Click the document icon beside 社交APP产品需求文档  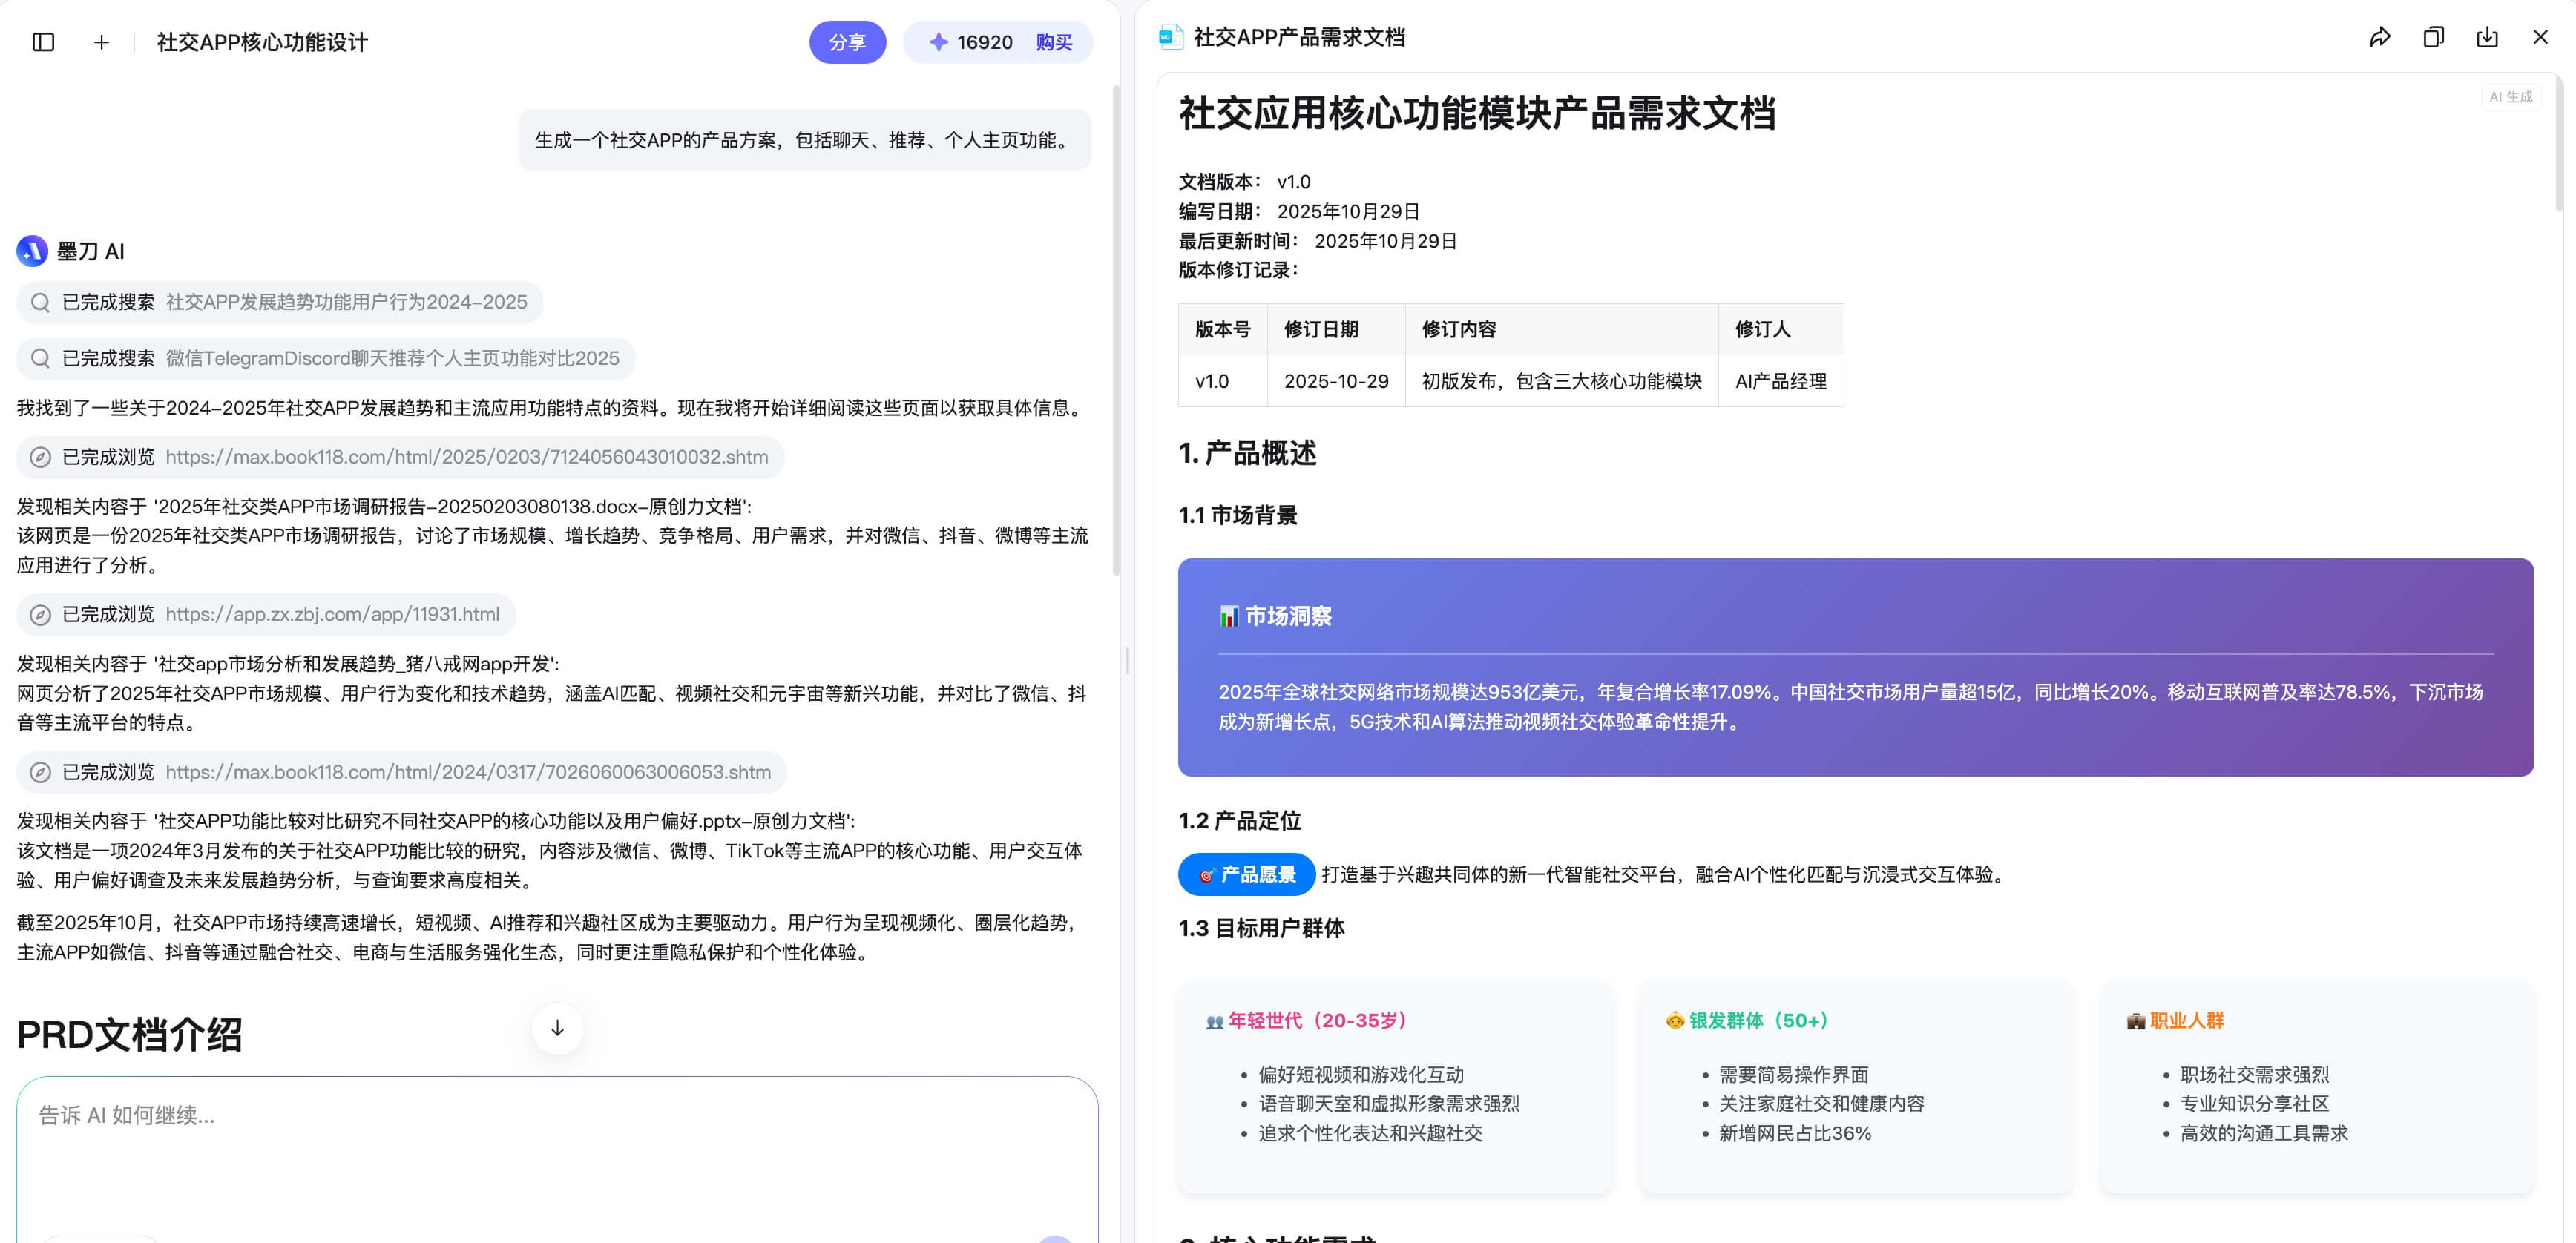click(1169, 37)
